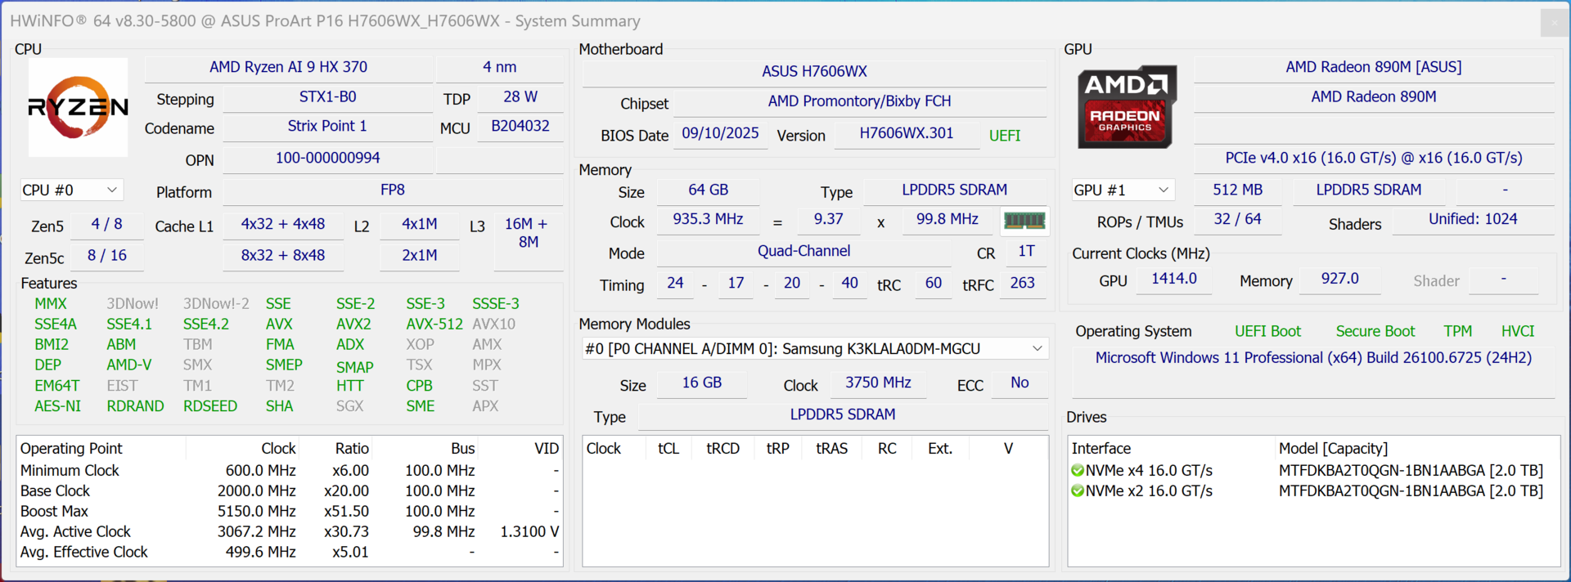Click the Operating Point column header
Image resolution: width=1571 pixels, height=582 pixels.
(x=72, y=449)
